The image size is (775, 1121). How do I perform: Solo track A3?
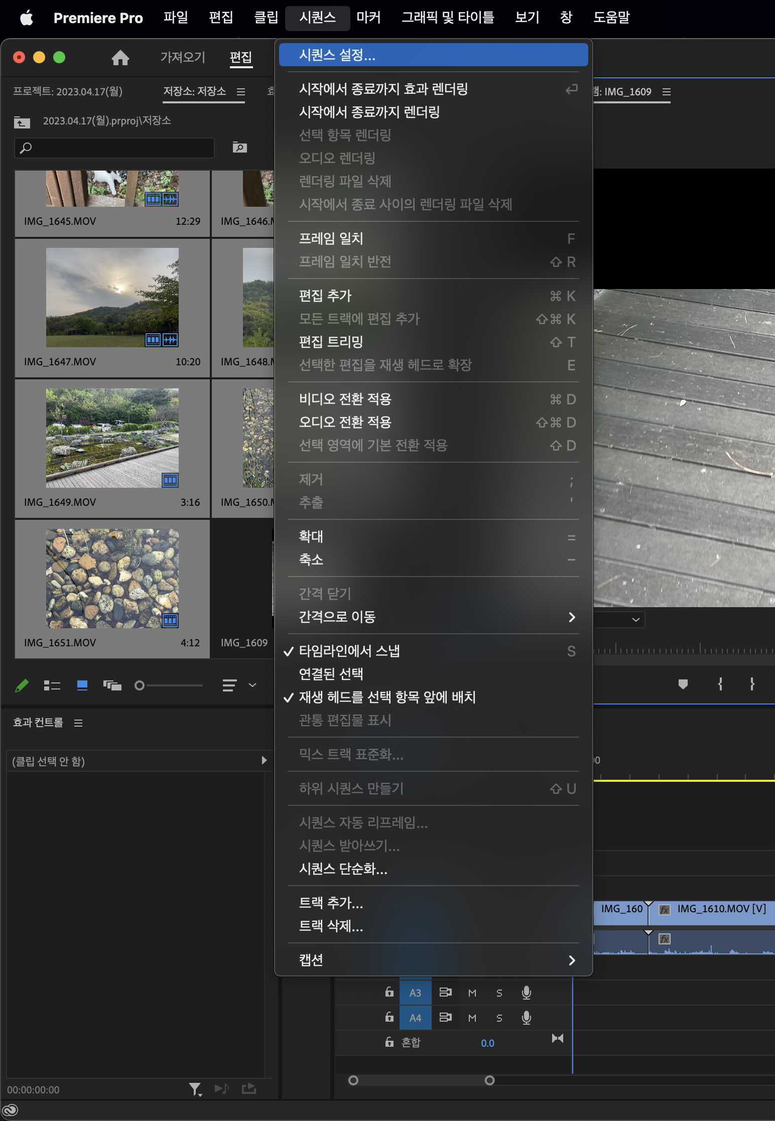tap(499, 993)
